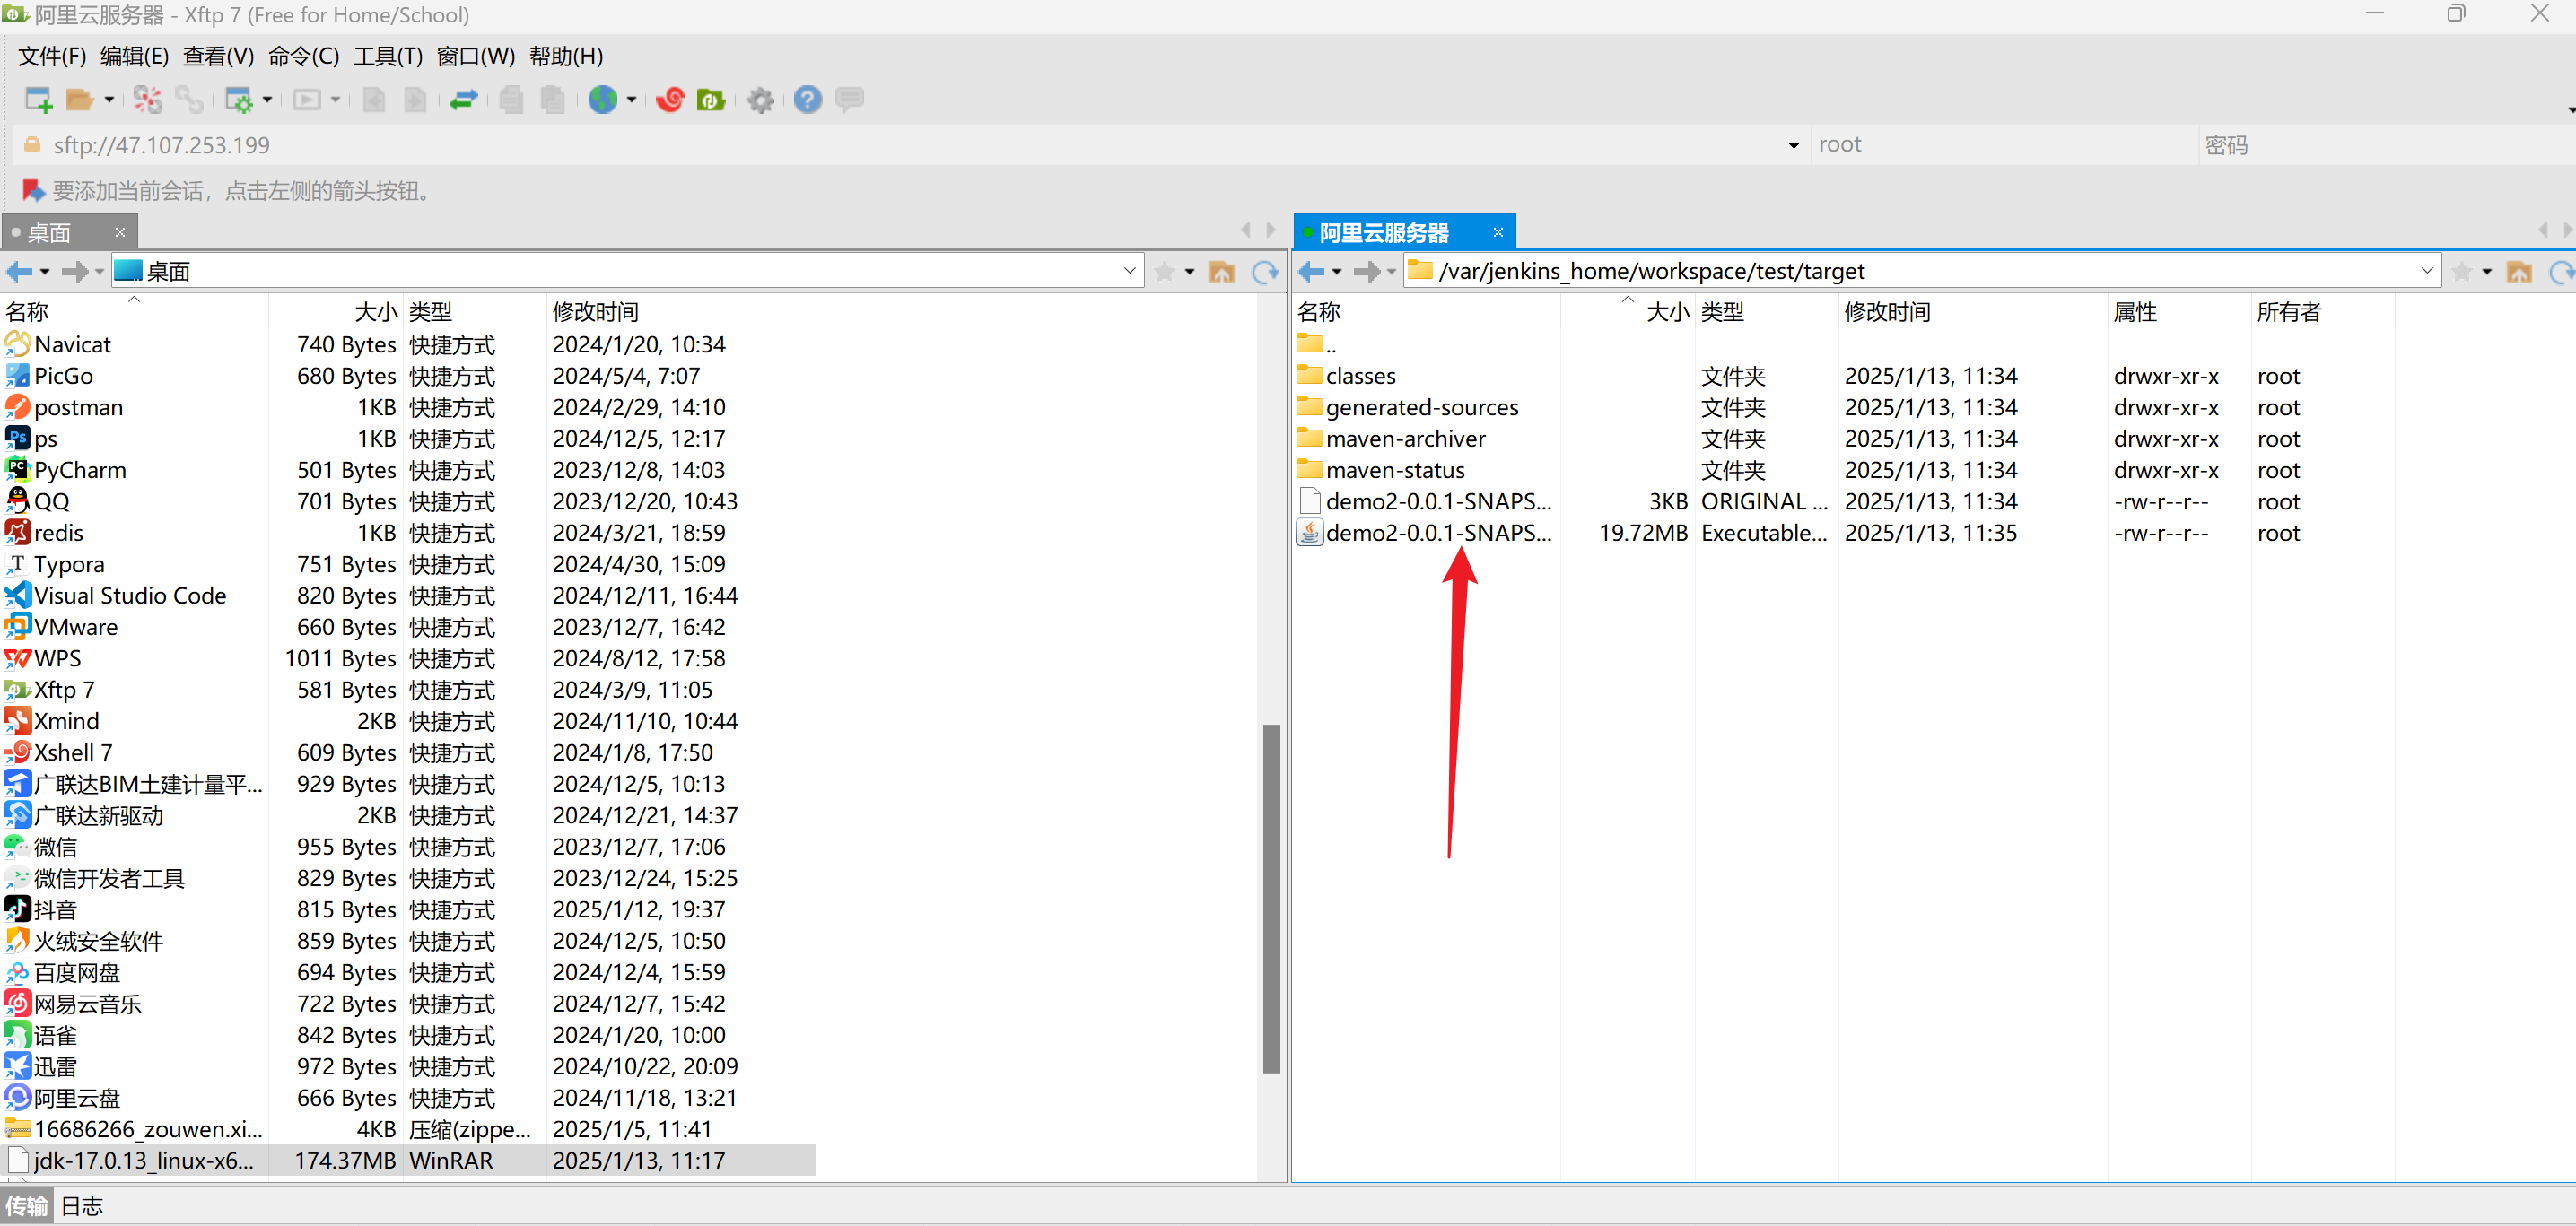Go forward in local pane
Viewport: 2576px width, 1226px height.
pyautogui.click(x=75, y=271)
